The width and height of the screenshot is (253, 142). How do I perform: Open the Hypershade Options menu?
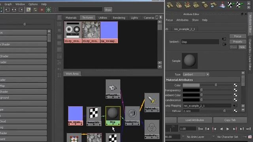pyautogui.click(x=33, y=4)
